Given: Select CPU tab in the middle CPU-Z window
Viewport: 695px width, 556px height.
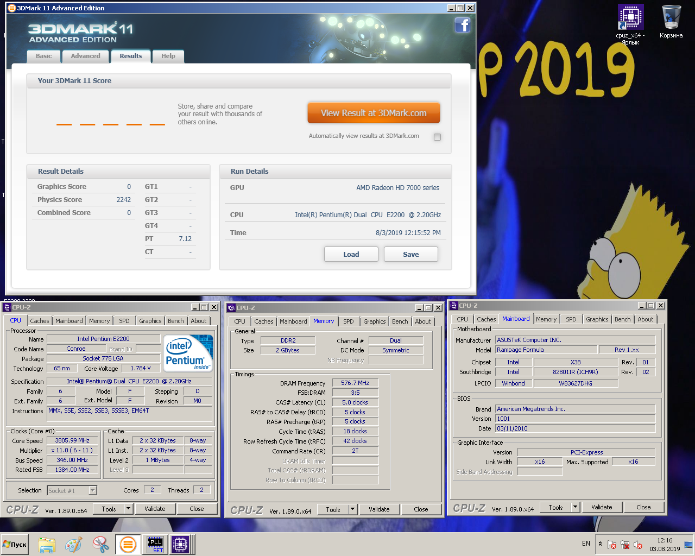Looking at the screenshot, I should (240, 321).
